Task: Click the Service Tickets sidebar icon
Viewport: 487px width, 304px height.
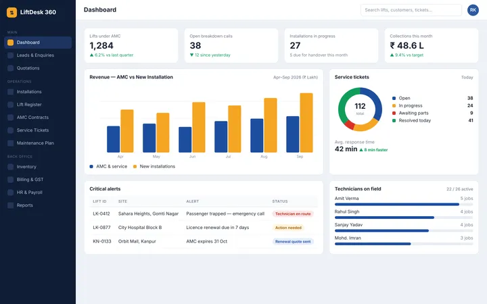Action: 10,130
